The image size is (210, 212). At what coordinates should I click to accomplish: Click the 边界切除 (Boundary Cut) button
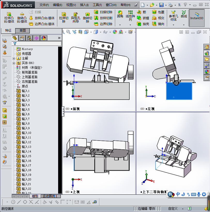(103, 24)
